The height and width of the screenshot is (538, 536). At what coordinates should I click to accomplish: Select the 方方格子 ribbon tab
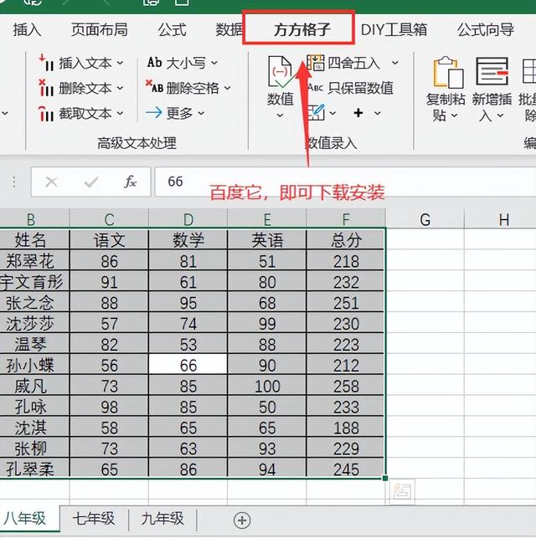click(302, 30)
